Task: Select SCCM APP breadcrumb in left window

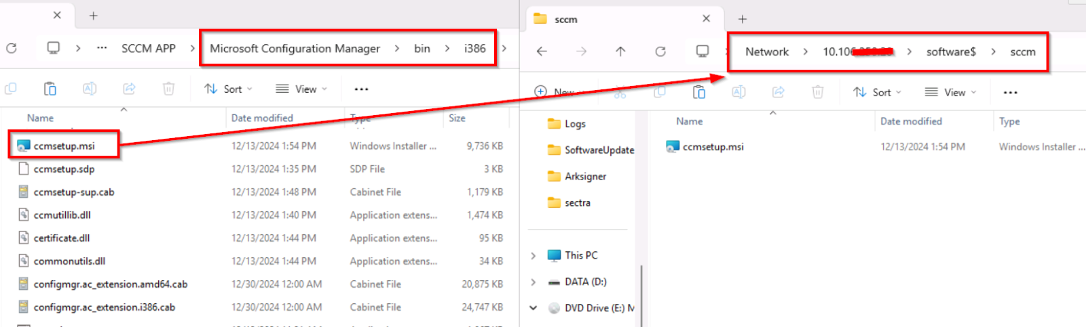Action: pos(148,49)
